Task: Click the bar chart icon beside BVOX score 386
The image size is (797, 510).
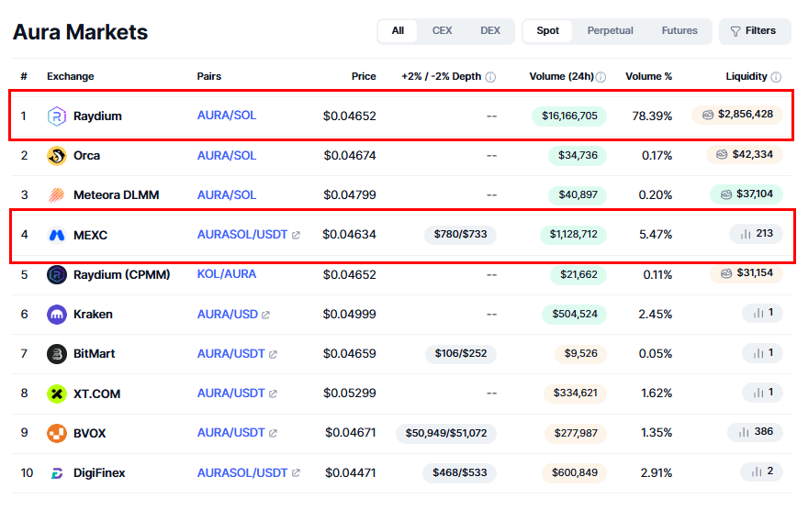Action: pos(744,432)
